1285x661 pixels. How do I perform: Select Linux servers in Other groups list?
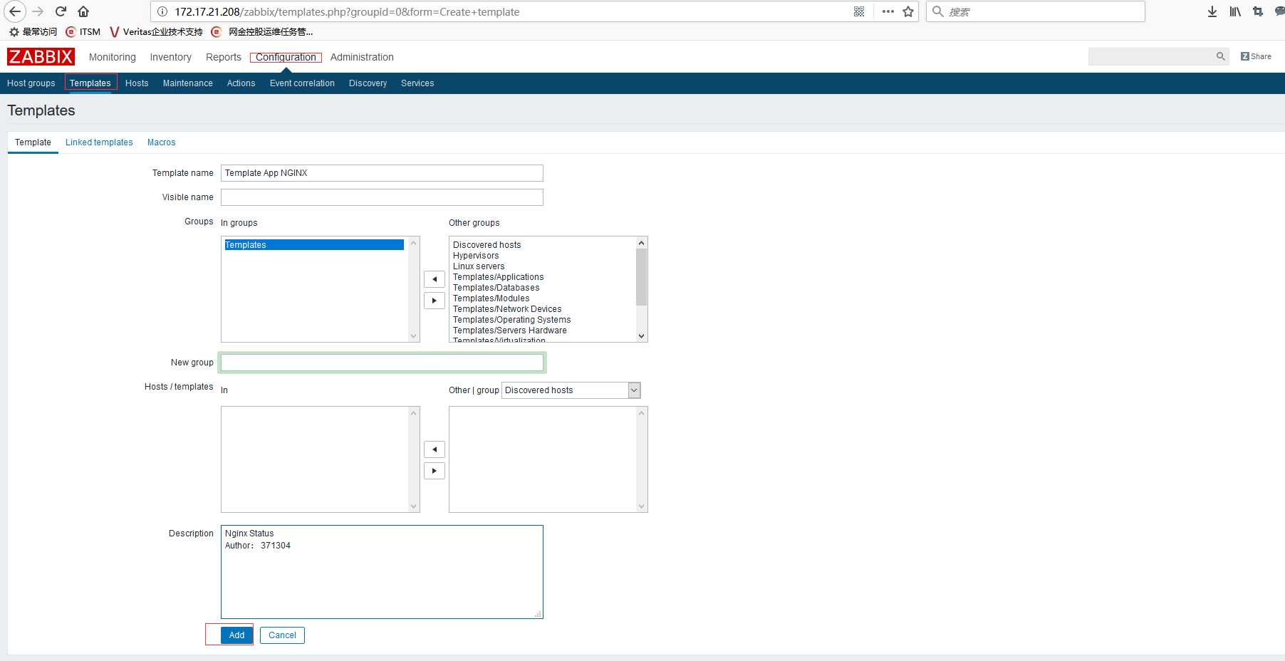click(479, 266)
